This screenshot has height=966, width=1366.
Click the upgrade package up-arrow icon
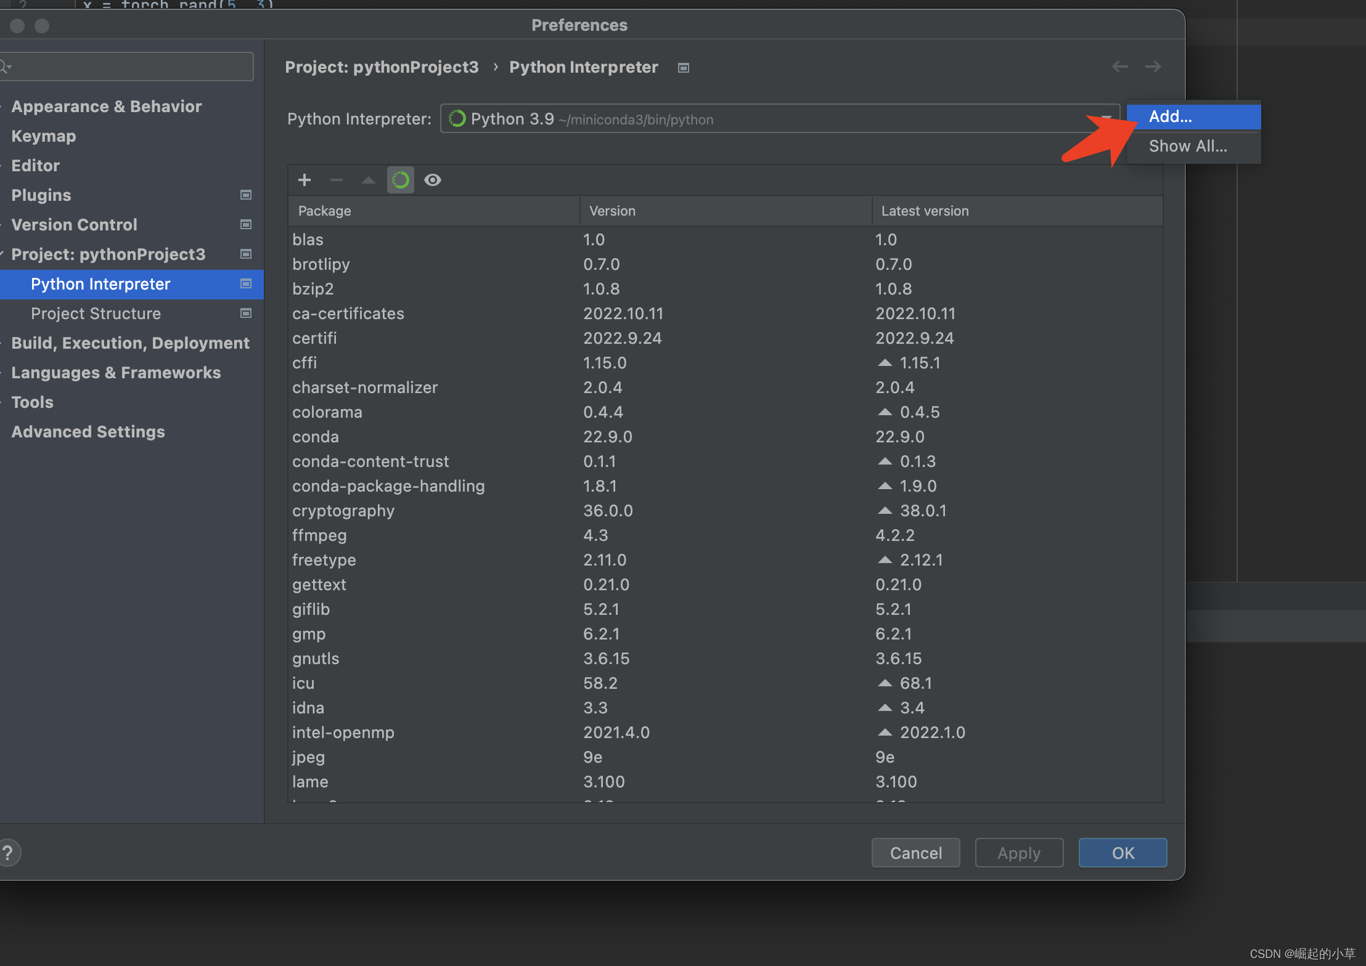click(368, 180)
